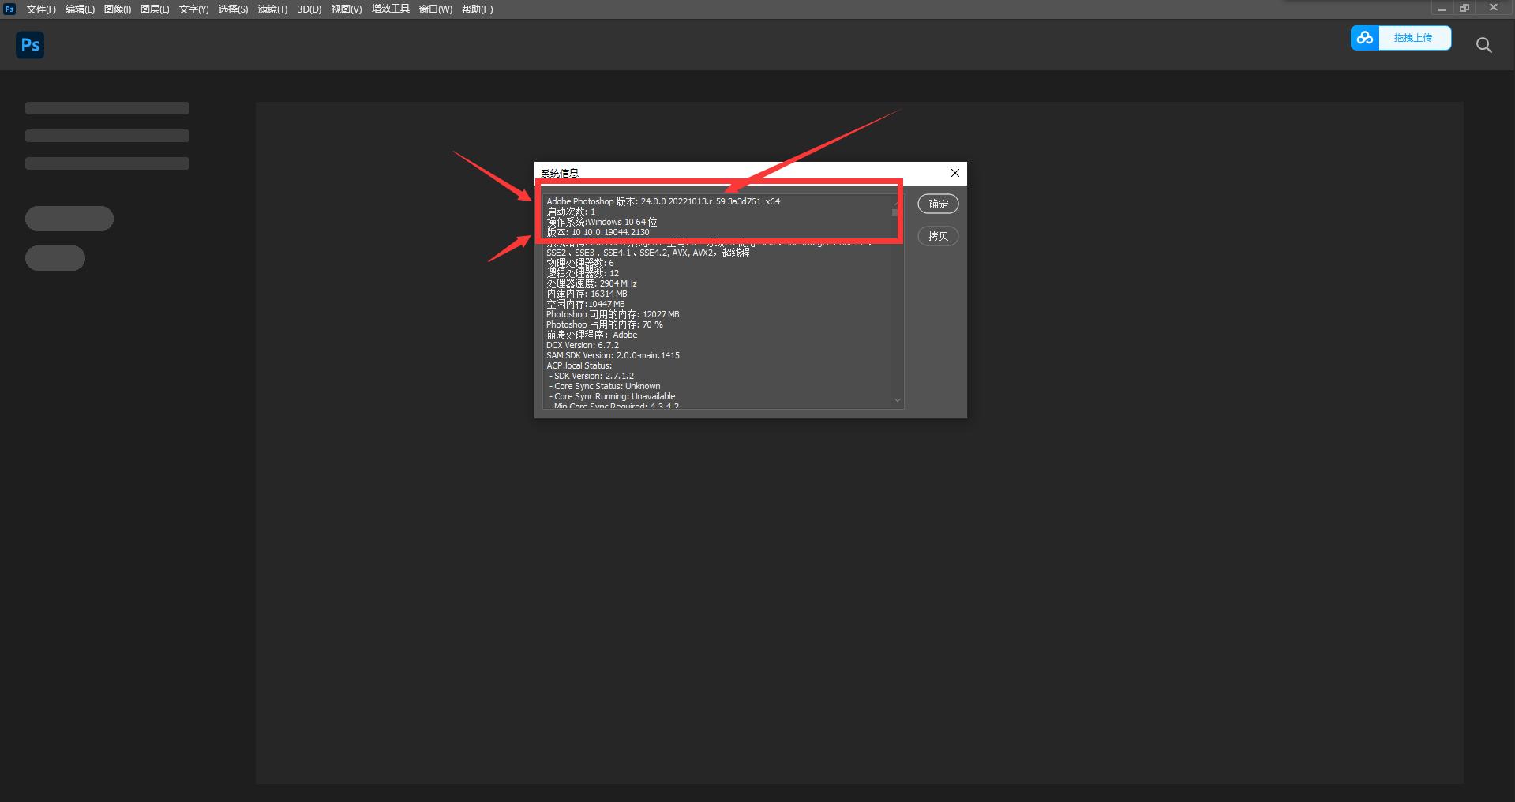Click the '启动次数: 1' line
The image size is (1515, 802).
[571, 212]
